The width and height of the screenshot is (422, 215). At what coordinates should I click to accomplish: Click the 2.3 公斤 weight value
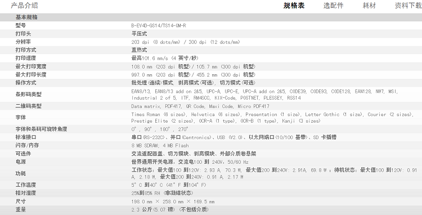[170, 209]
